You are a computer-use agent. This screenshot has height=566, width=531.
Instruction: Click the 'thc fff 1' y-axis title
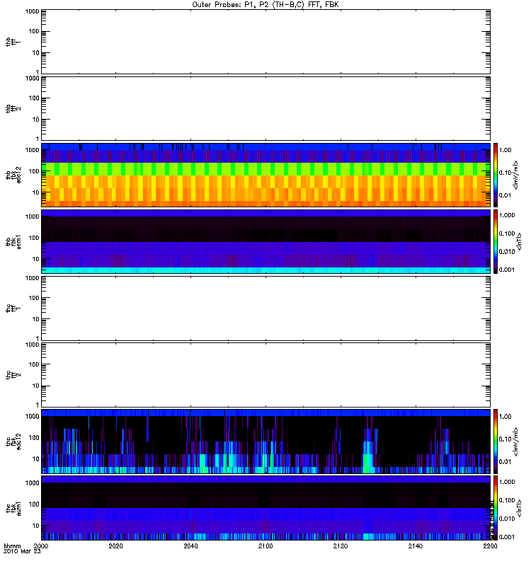[13, 308]
